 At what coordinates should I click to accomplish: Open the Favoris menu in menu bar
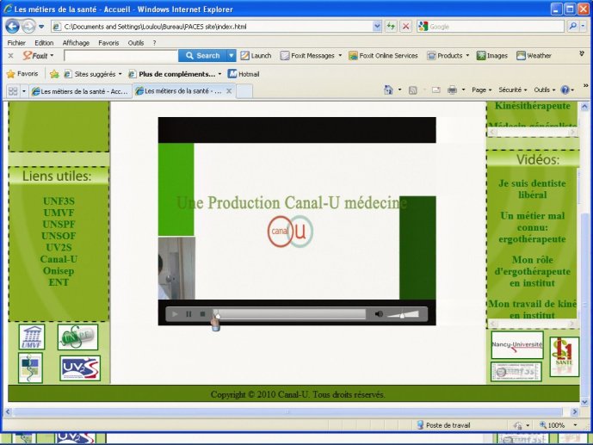click(x=108, y=43)
